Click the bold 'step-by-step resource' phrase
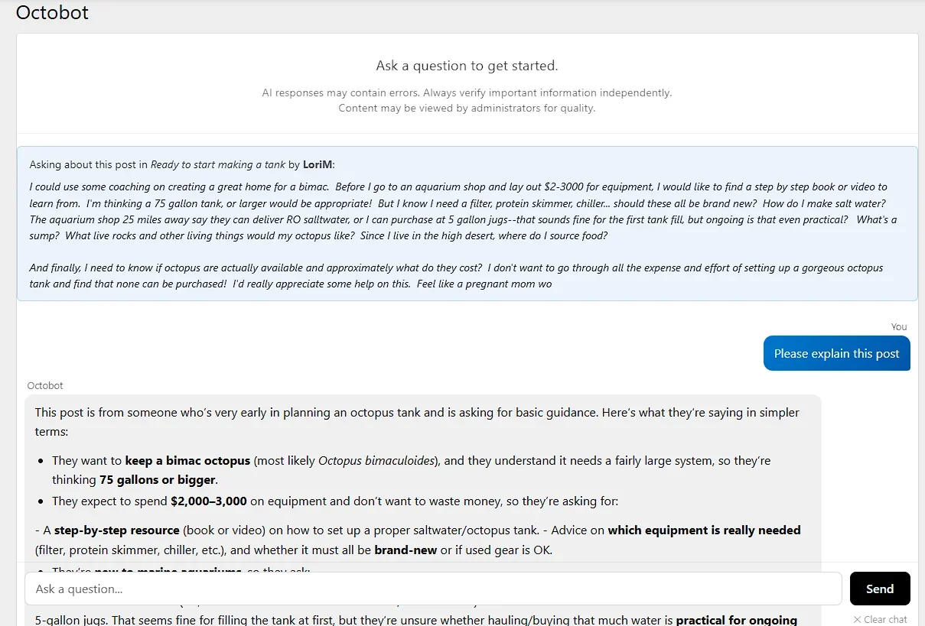This screenshot has width=925, height=626. pyautogui.click(x=117, y=530)
